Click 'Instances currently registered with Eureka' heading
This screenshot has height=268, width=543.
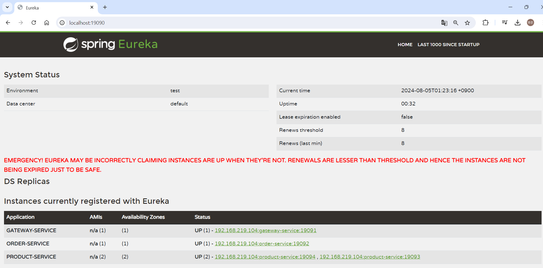[86, 201]
